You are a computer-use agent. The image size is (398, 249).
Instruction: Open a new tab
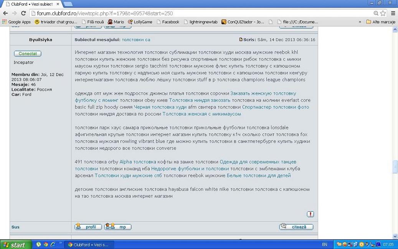click(68, 4)
